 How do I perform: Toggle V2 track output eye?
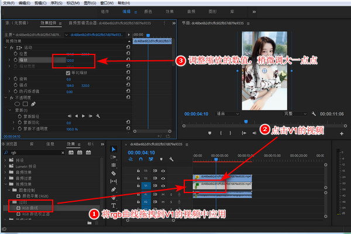point(163,178)
